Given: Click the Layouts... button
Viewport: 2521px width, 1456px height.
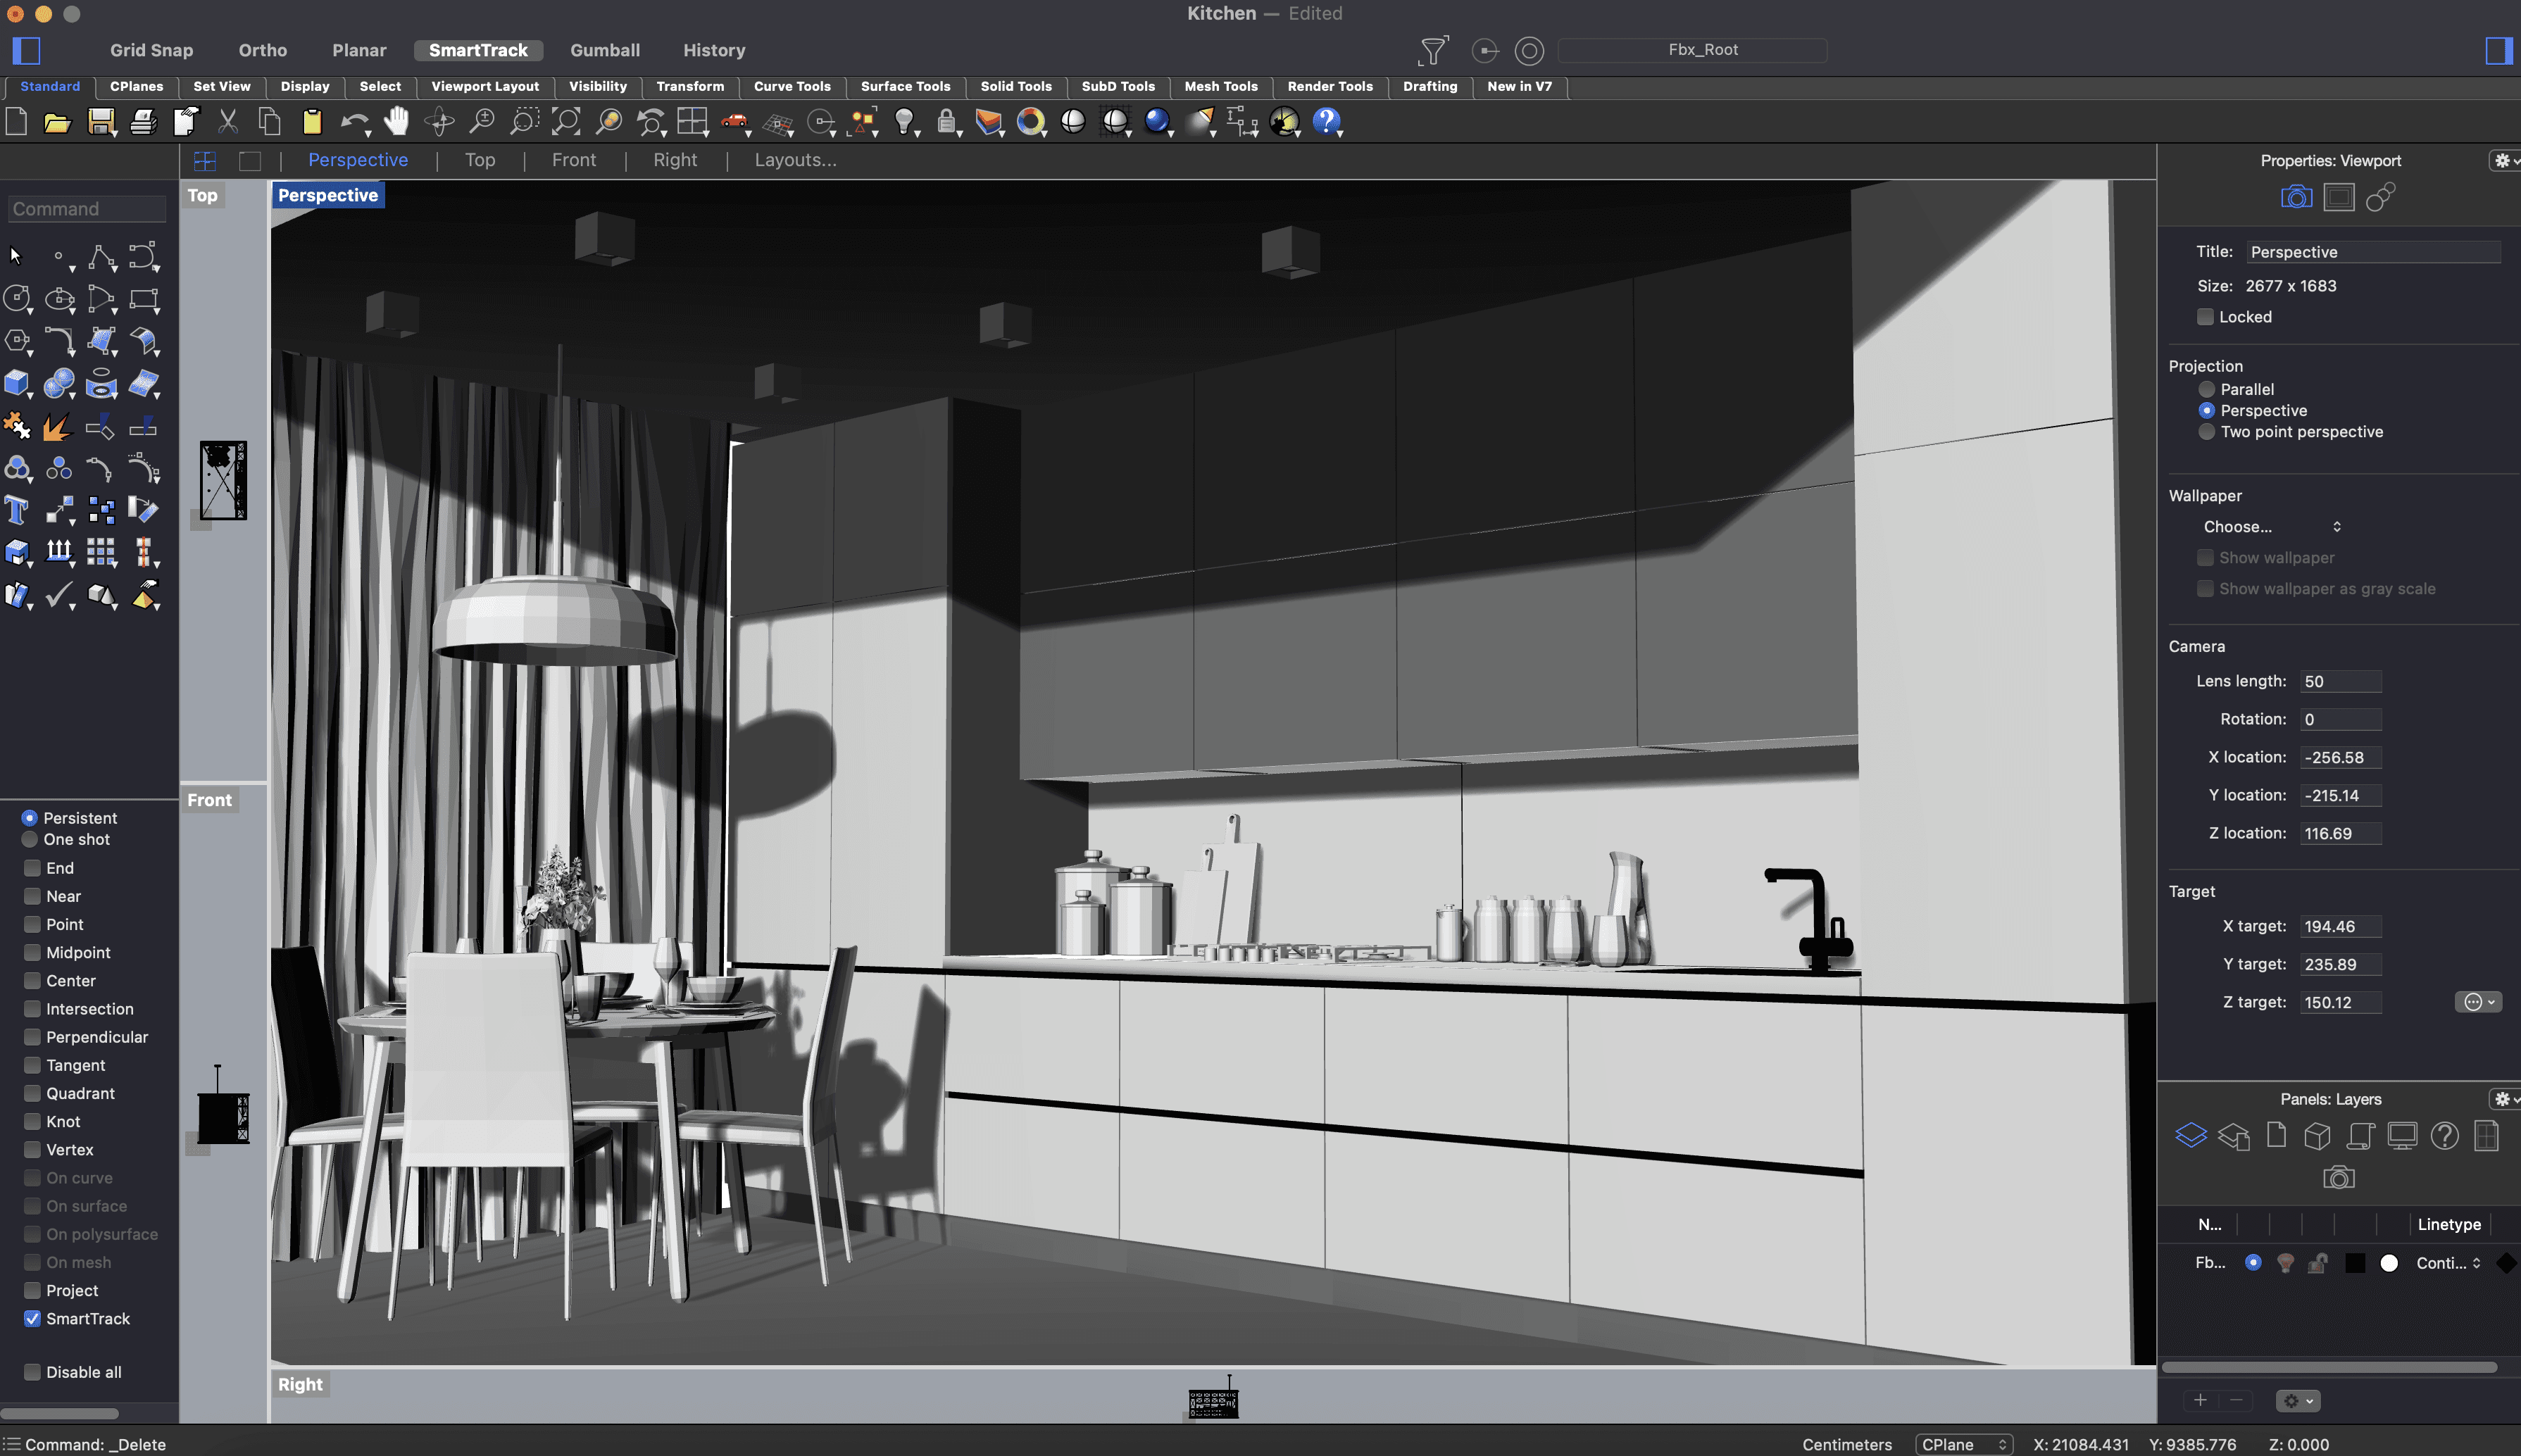Looking at the screenshot, I should 795,160.
